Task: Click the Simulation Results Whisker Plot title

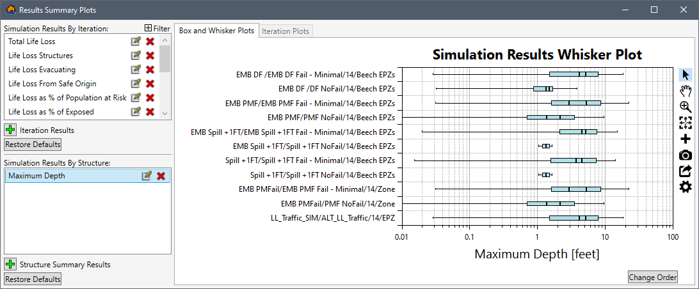Action: coord(537,55)
